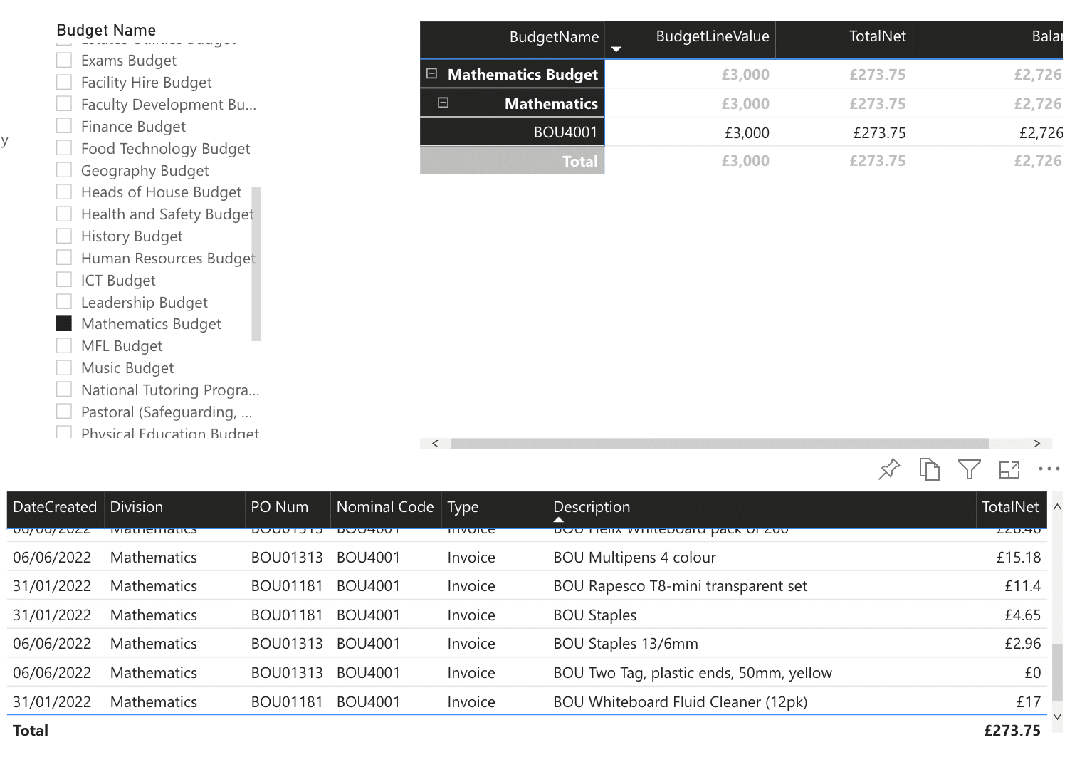
Task: Open focus mode for the table visual
Action: click(1009, 469)
